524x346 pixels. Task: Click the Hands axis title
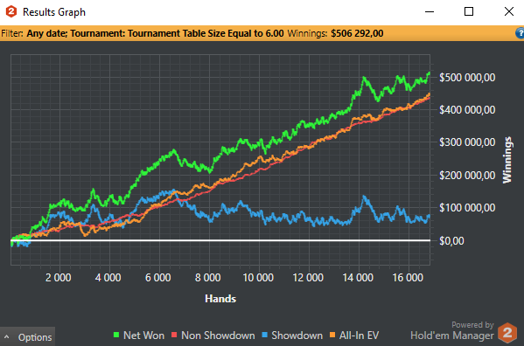coord(220,298)
